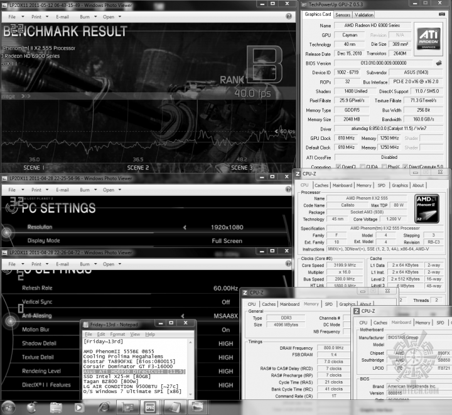
Task: Open the Format menu in Notepad
Action: coord(117,334)
